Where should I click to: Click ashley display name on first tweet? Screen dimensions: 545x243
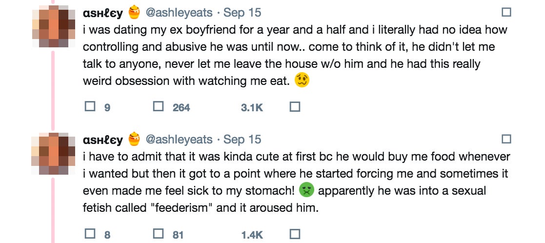pyautogui.click(x=103, y=13)
